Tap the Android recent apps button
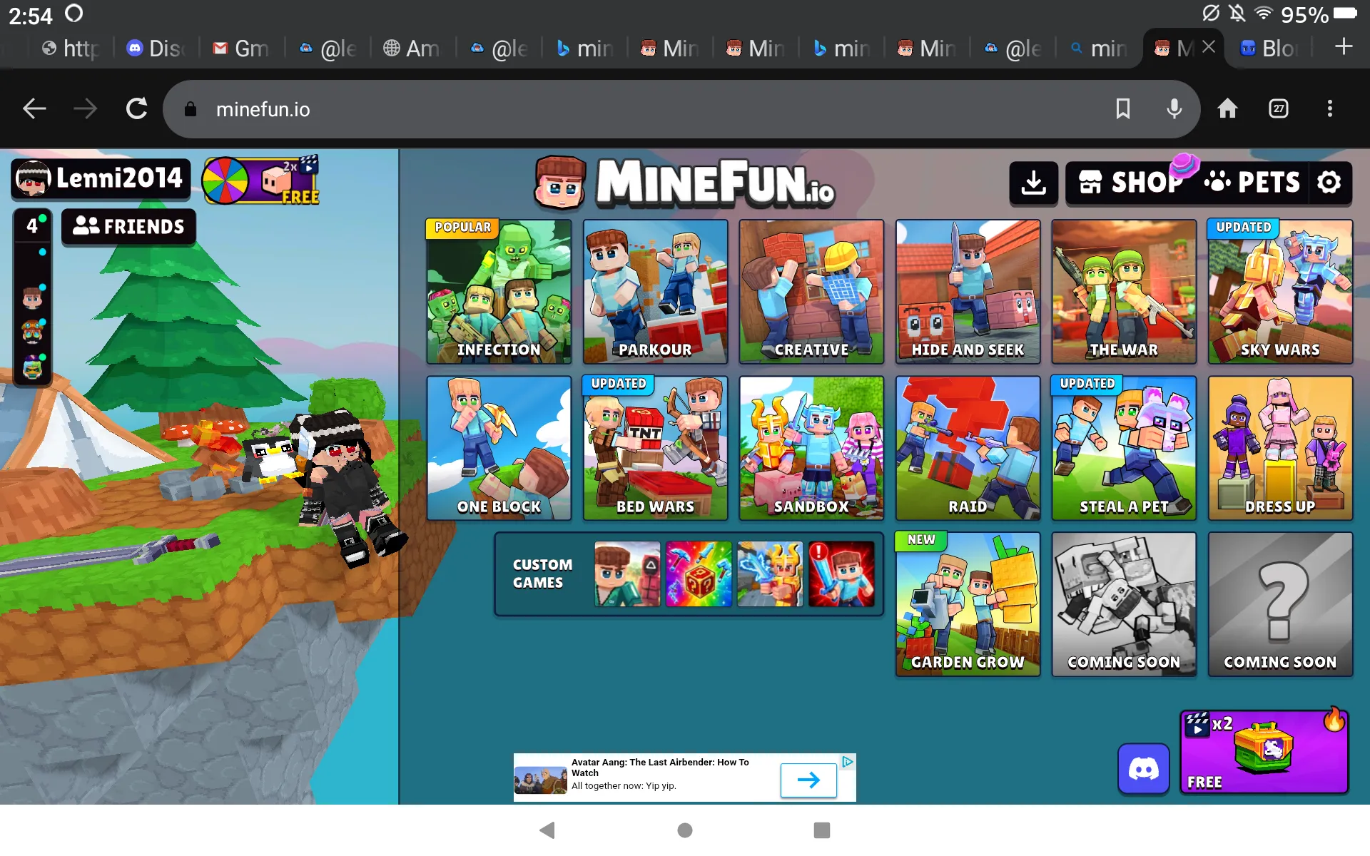This screenshot has height=856, width=1370. point(822,830)
